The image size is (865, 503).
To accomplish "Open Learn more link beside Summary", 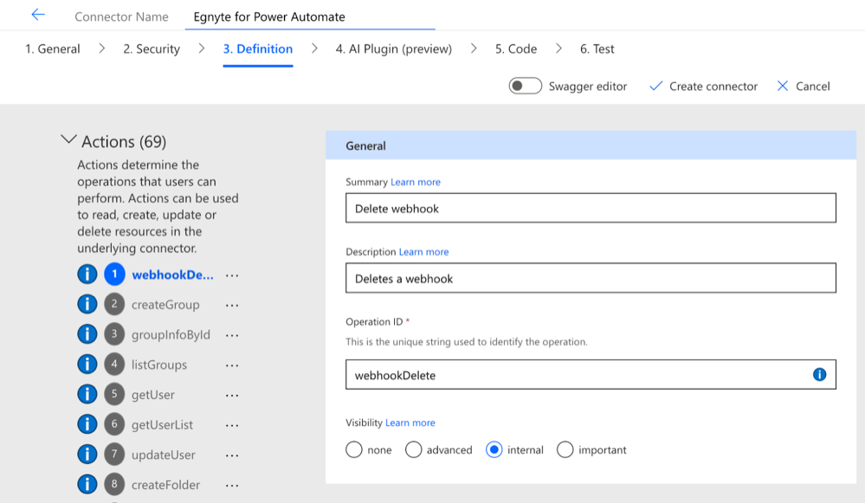I will (x=416, y=182).
